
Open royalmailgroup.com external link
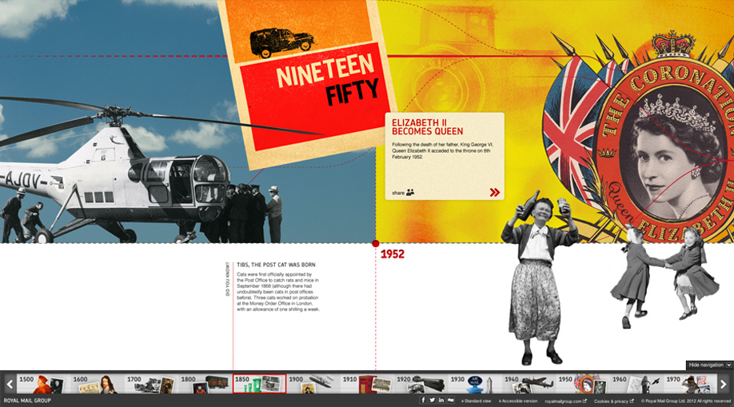pos(565,401)
